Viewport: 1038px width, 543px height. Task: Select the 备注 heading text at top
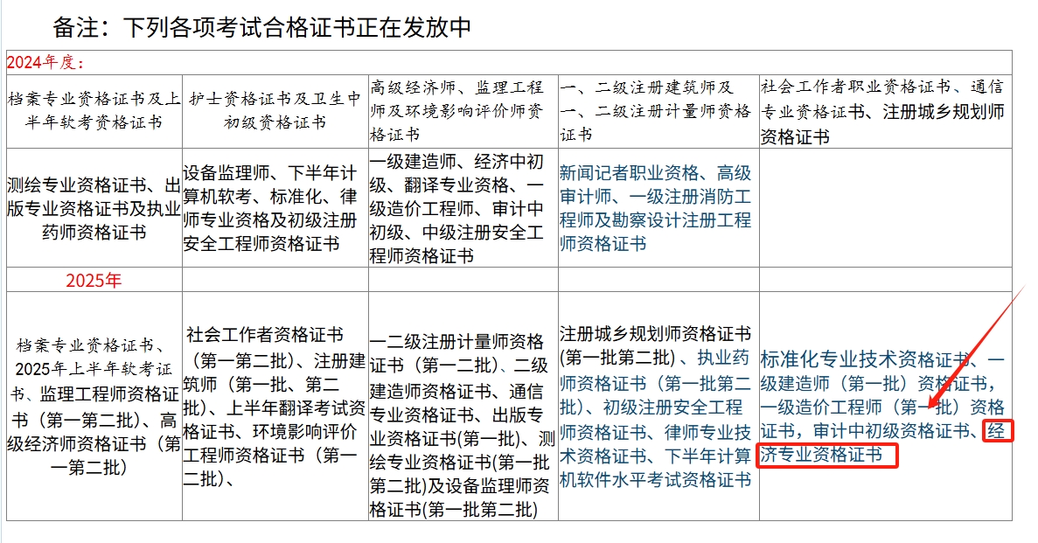(262, 27)
